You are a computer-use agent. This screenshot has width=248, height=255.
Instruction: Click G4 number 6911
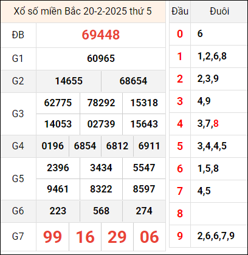(150, 146)
